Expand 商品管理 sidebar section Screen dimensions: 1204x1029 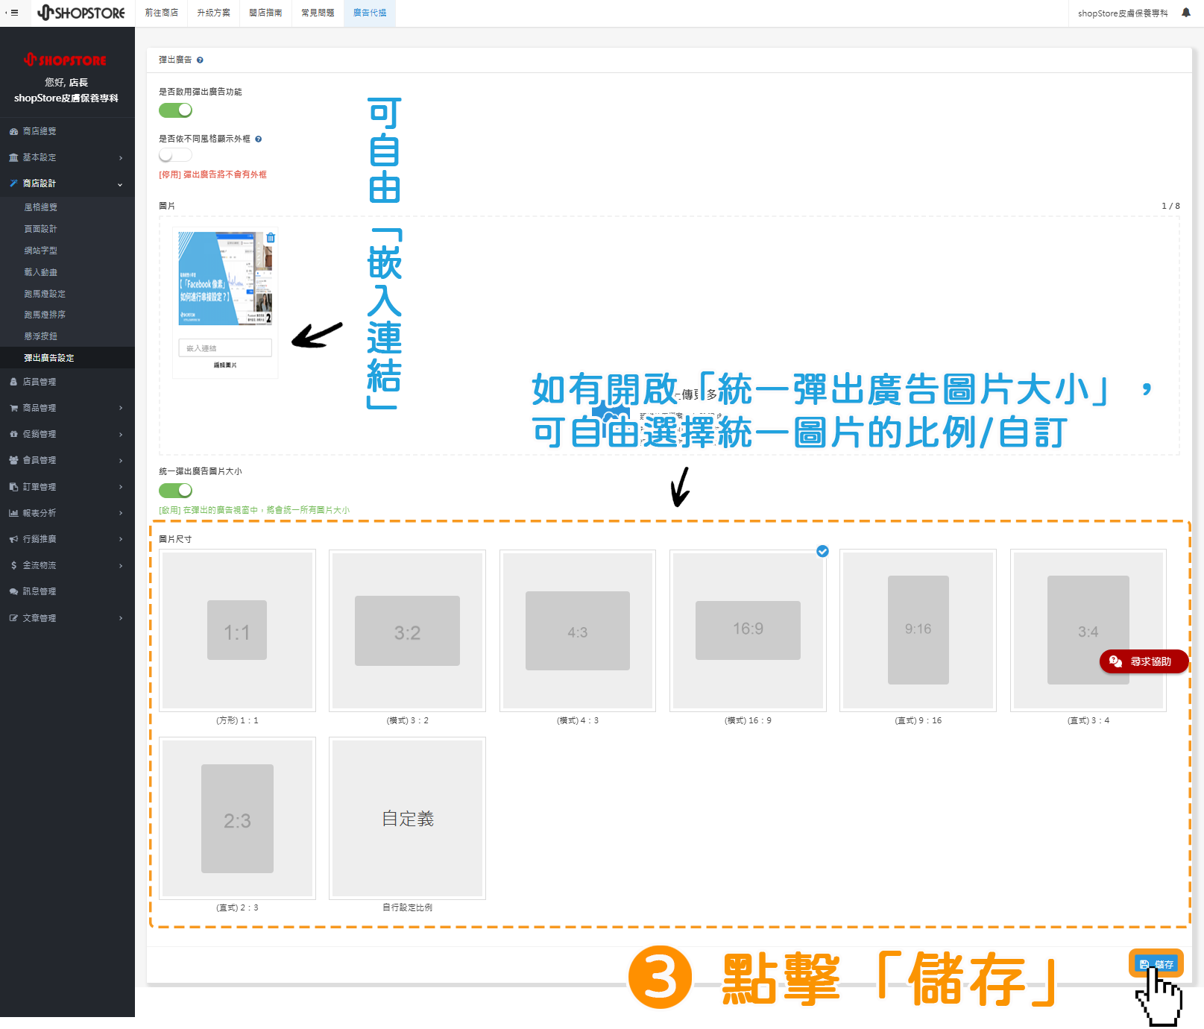[x=67, y=408]
